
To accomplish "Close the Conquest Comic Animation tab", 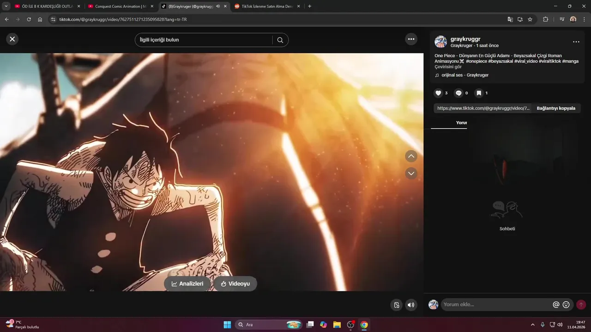I will [x=152, y=6].
